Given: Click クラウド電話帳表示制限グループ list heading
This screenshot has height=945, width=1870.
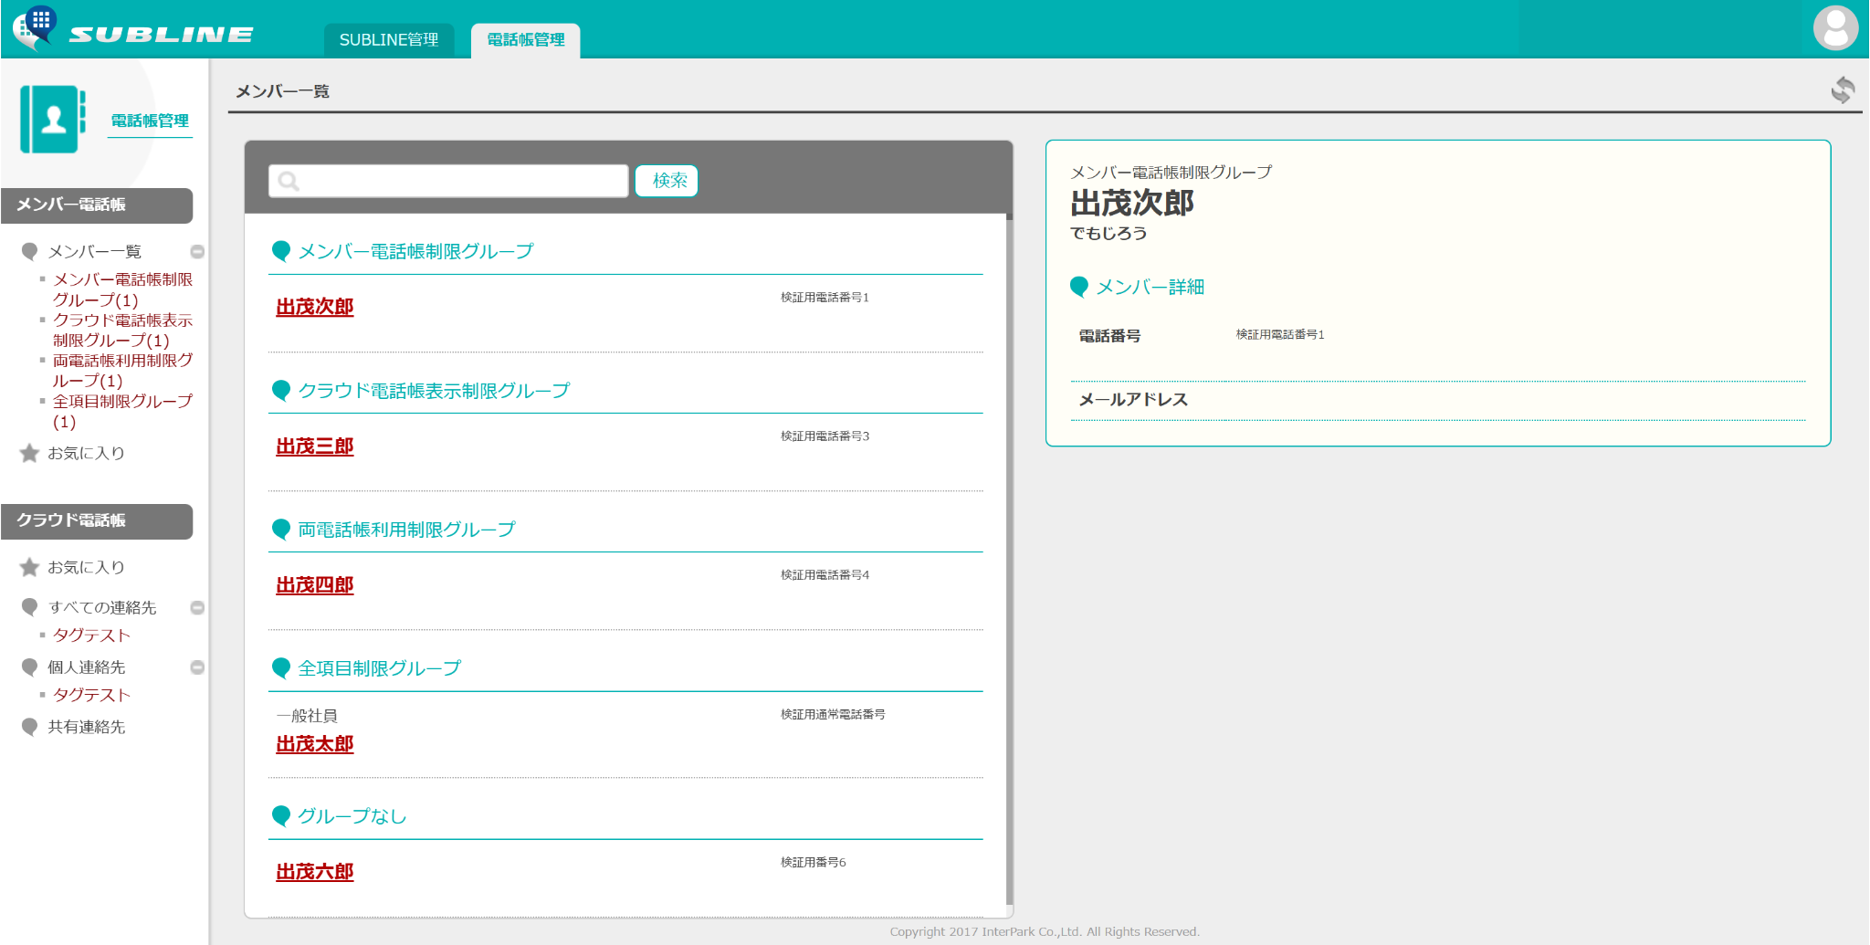Looking at the screenshot, I should pos(434,392).
